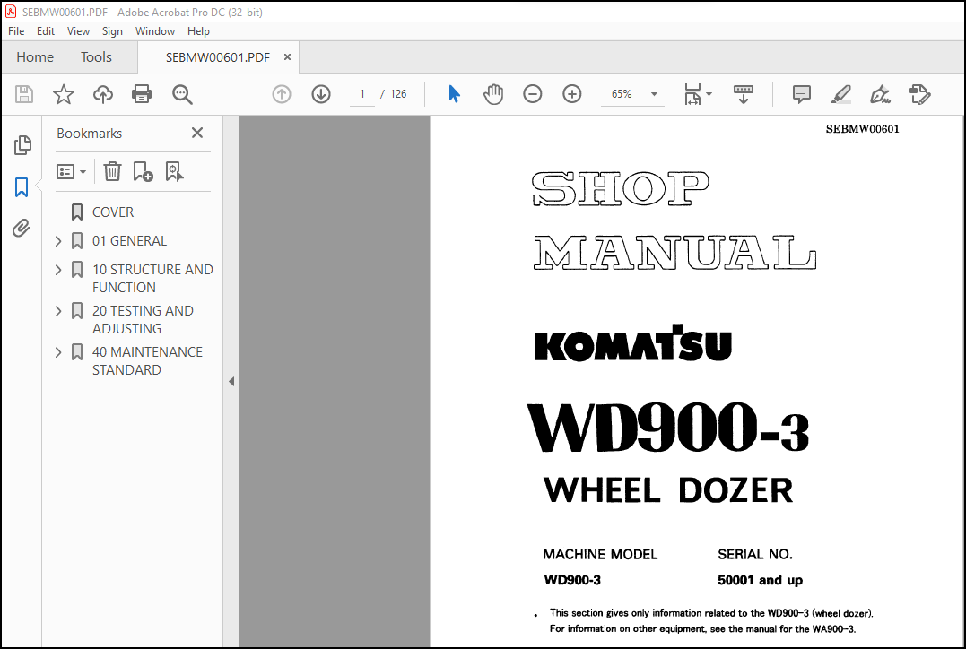The width and height of the screenshot is (966, 649).
Task: Click the WD900-3 model heading on the page
Action: point(668,428)
